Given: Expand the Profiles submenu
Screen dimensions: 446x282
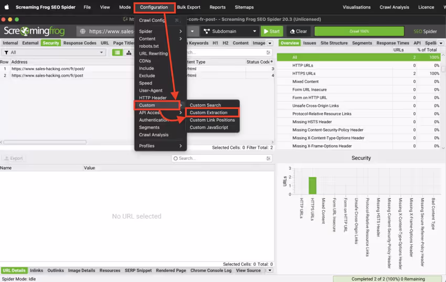Looking at the screenshot, I should point(161,146).
